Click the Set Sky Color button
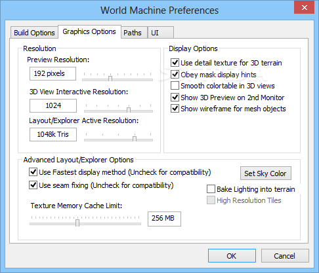The height and width of the screenshot is (273, 319). point(266,173)
